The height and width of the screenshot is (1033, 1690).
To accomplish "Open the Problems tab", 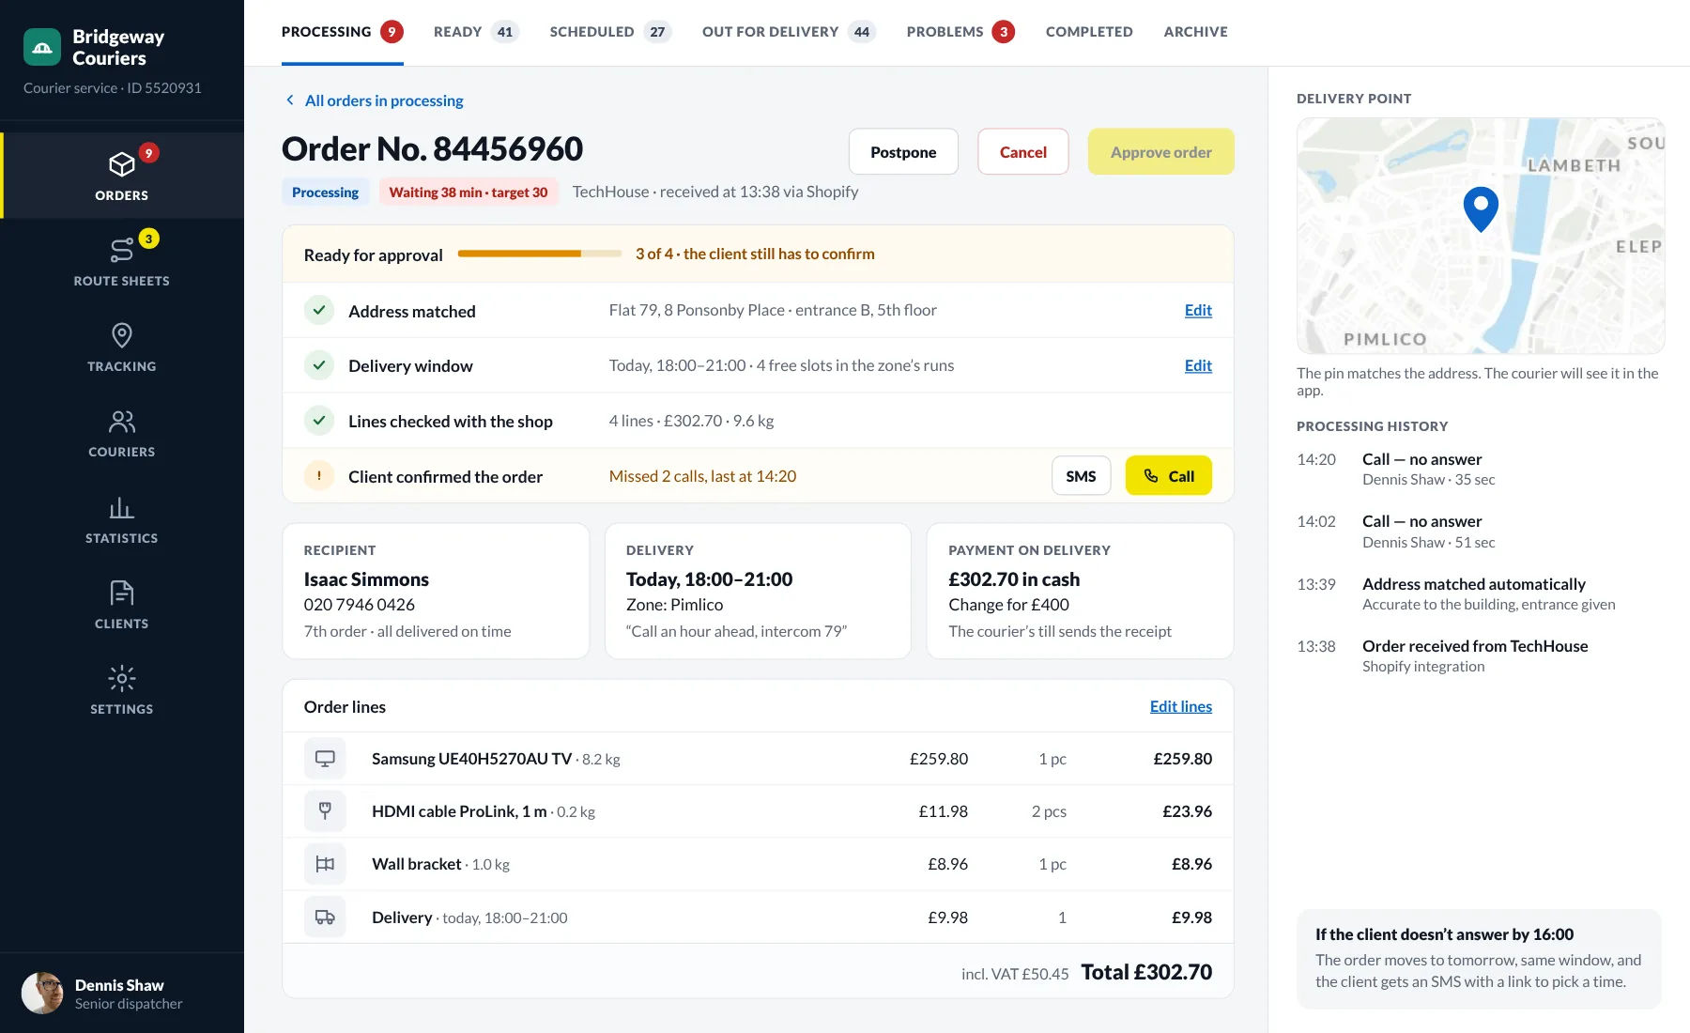I will coord(960,32).
